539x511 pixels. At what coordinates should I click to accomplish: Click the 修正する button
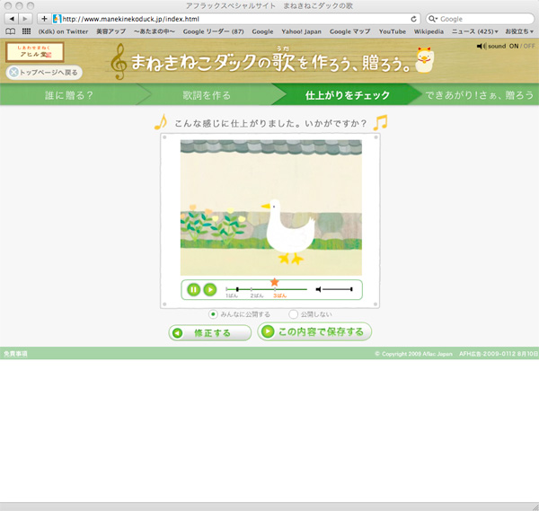(209, 332)
